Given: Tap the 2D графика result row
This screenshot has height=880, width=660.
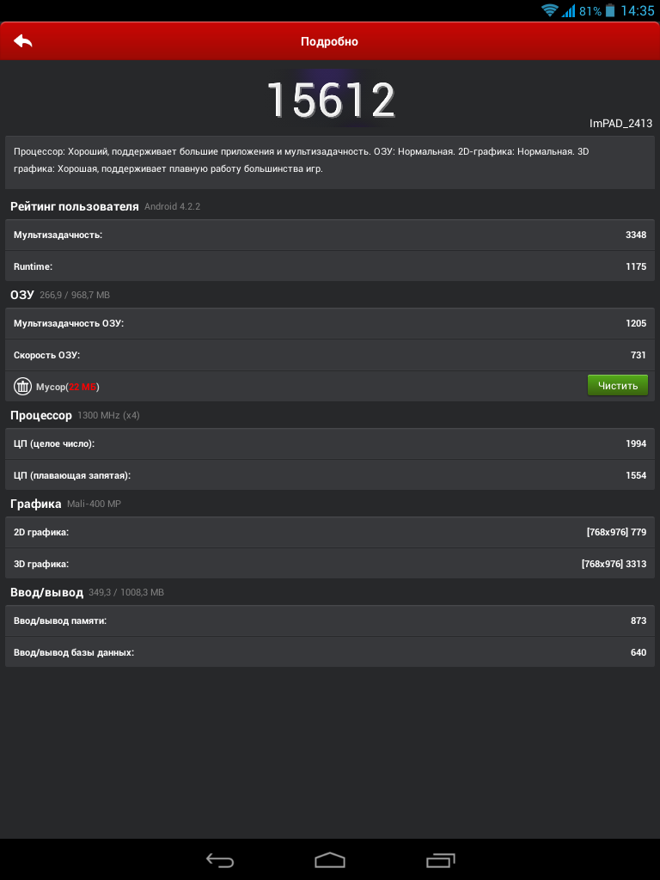Looking at the screenshot, I should [330, 532].
